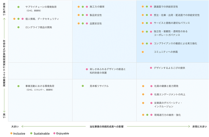
Task: Click the subtext (GHG、廃棄物)
Action: (x=34, y=11)
